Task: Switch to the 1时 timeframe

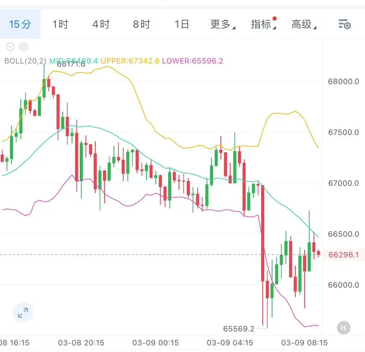Action: coord(60,24)
